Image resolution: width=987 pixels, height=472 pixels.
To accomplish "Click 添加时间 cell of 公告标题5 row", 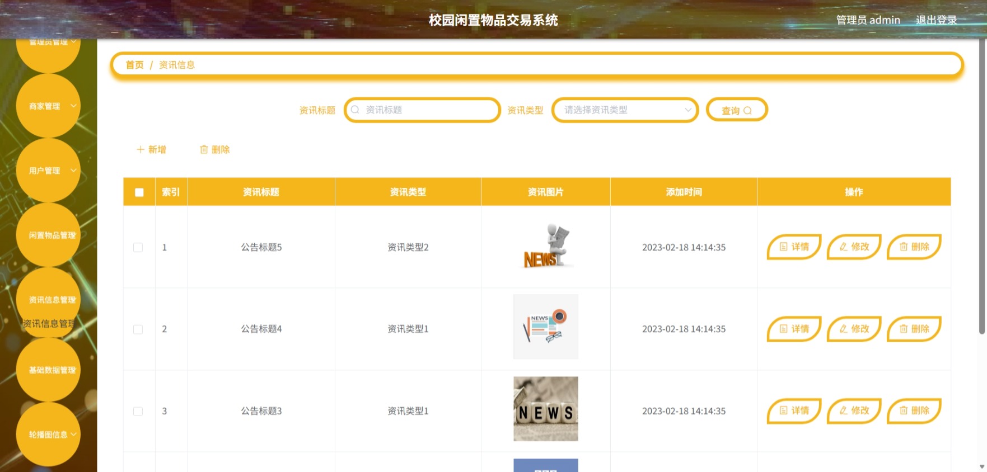I will pyautogui.click(x=684, y=247).
